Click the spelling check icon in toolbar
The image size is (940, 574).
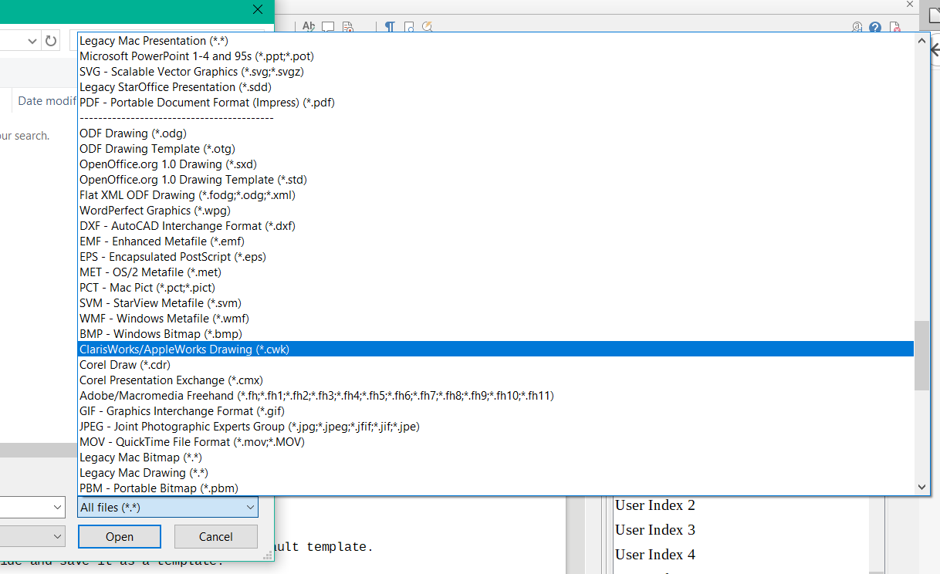click(x=309, y=26)
